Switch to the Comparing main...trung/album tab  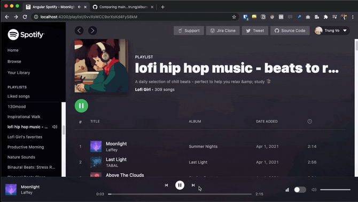click(123, 7)
